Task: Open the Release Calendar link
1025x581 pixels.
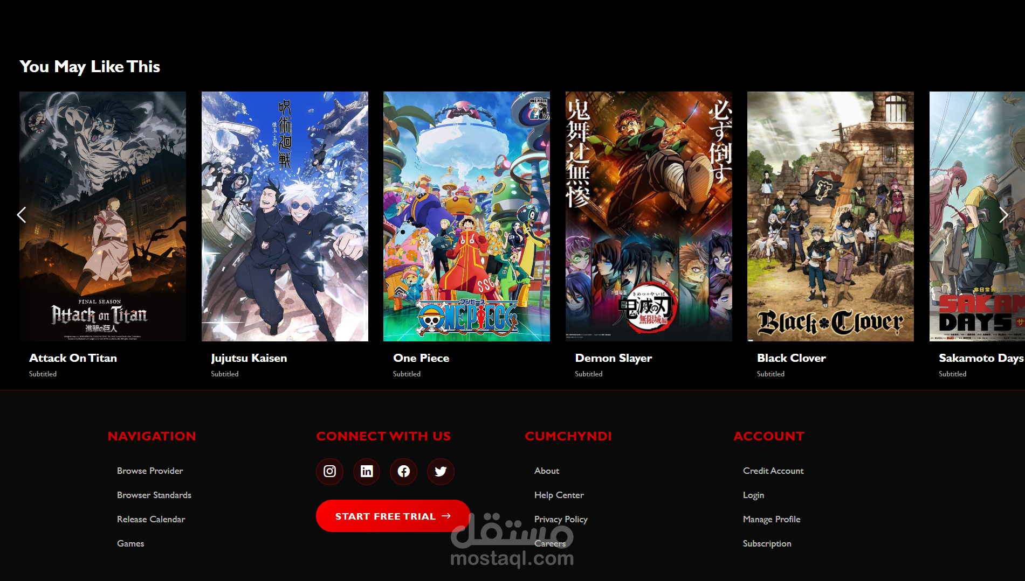Action: [x=151, y=519]
